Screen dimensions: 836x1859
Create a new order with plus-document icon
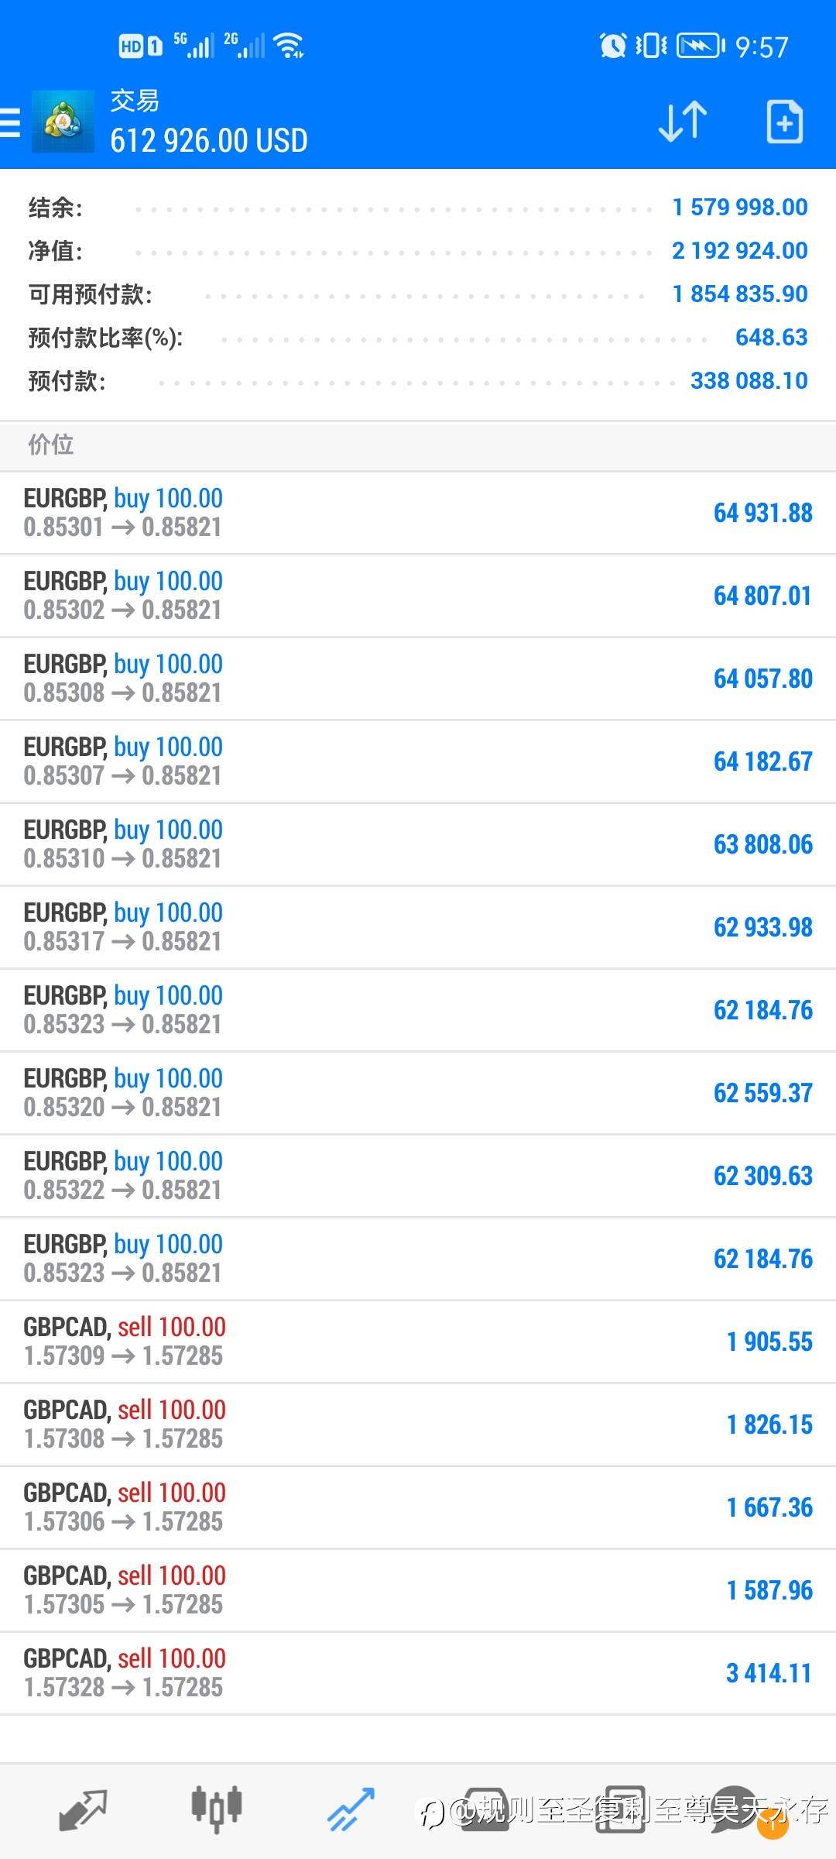click(x=784, y=122)
